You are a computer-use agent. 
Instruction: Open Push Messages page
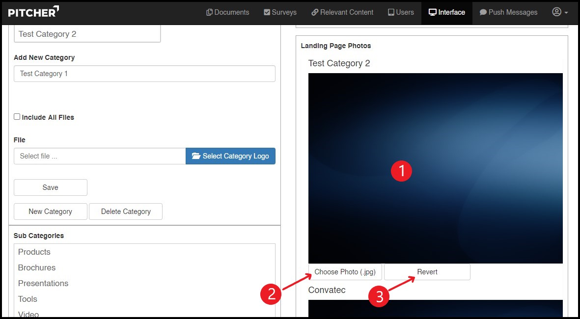click(508, 12)
